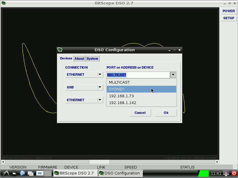Activate DSO Configuration taskbar entry
The height and width of the screenshot is (178, 238).
[x=120, y=173]
